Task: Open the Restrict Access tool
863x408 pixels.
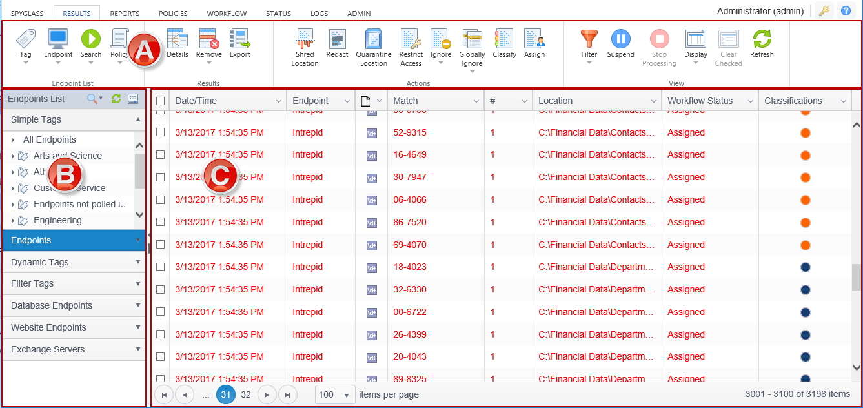Action: [x=411, y=40]
